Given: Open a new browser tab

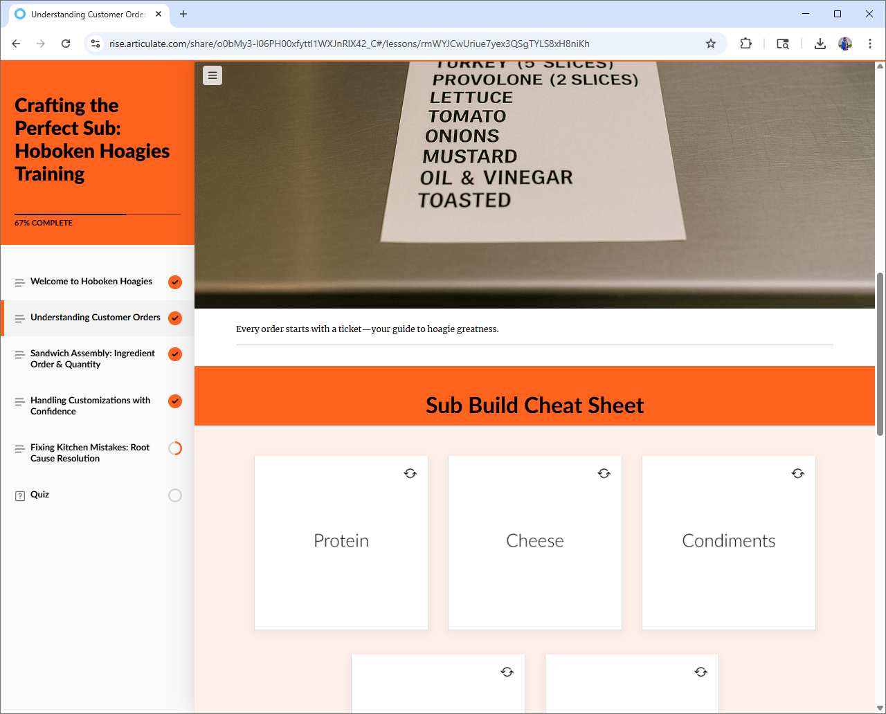Looking at the screenshot, I should 183,14.
